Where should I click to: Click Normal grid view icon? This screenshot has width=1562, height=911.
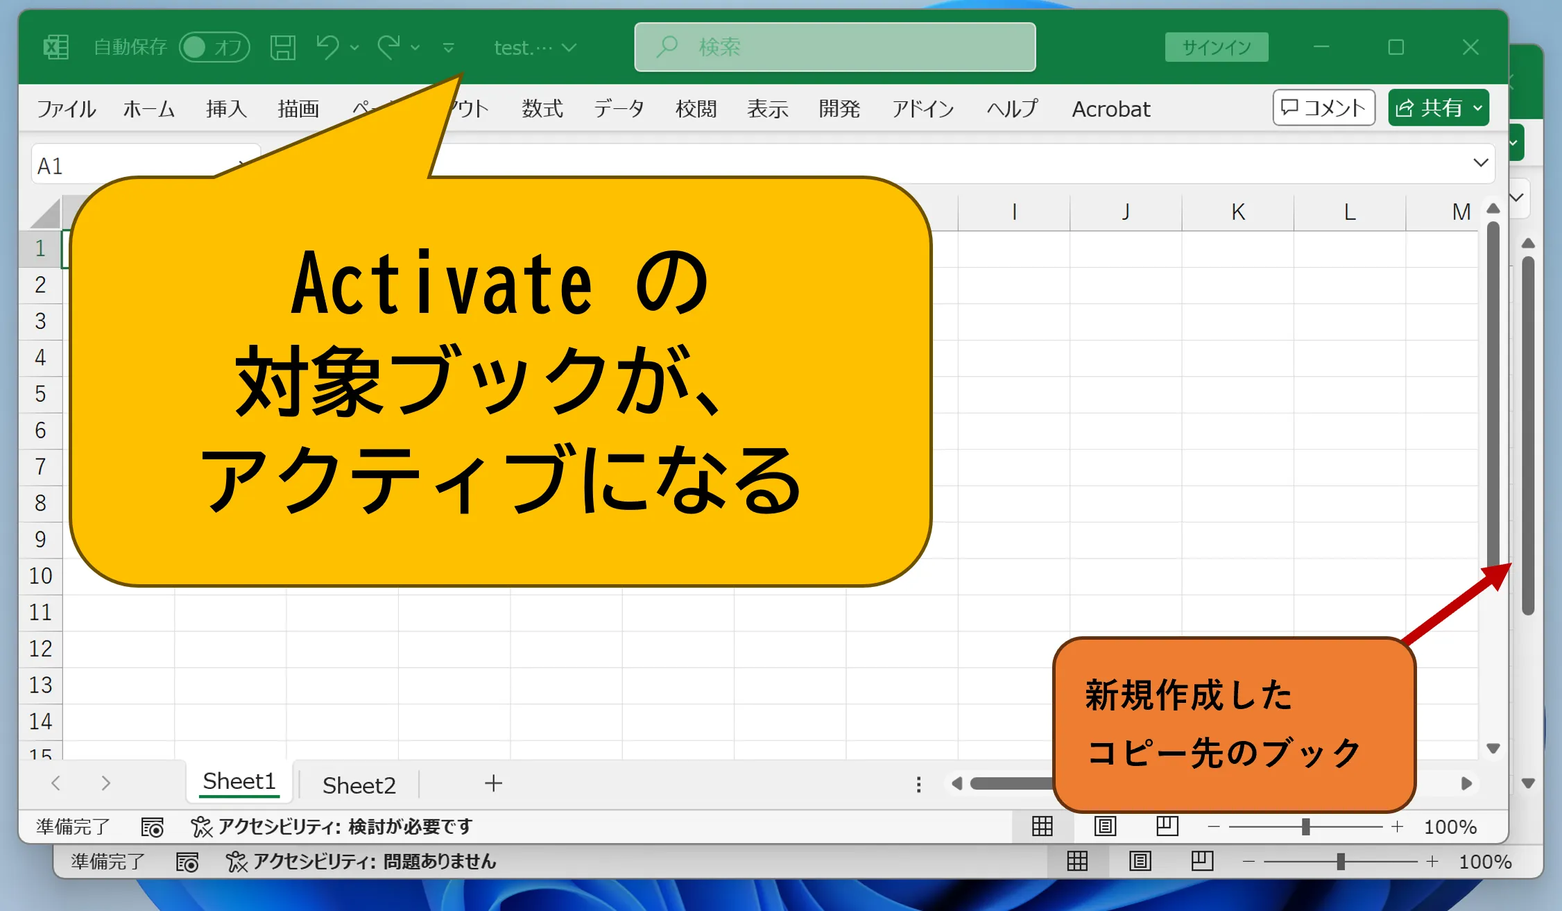tap(1042, 826)
